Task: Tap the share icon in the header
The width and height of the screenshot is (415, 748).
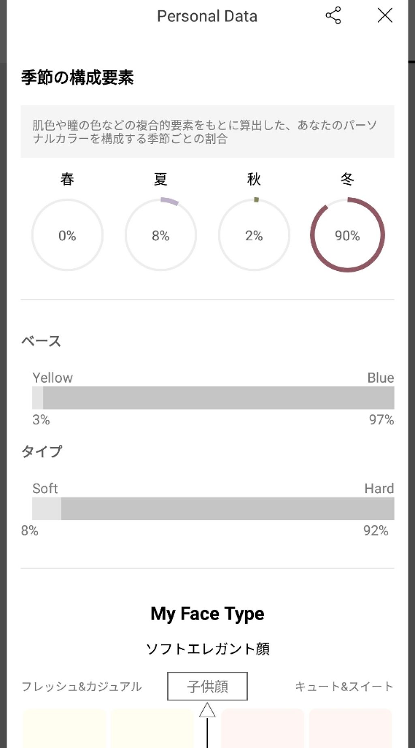Action: [332, 15]
